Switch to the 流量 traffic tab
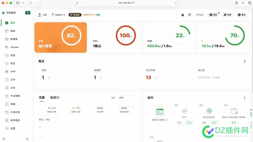 [x=42, y=97]
